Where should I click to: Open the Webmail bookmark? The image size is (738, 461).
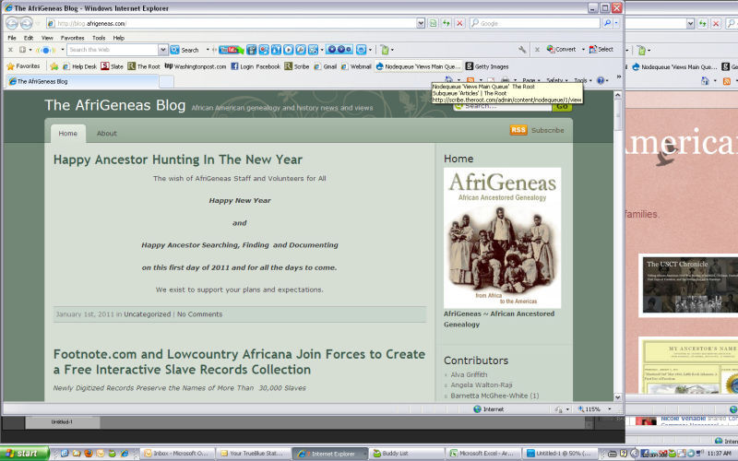click(356, 66)
